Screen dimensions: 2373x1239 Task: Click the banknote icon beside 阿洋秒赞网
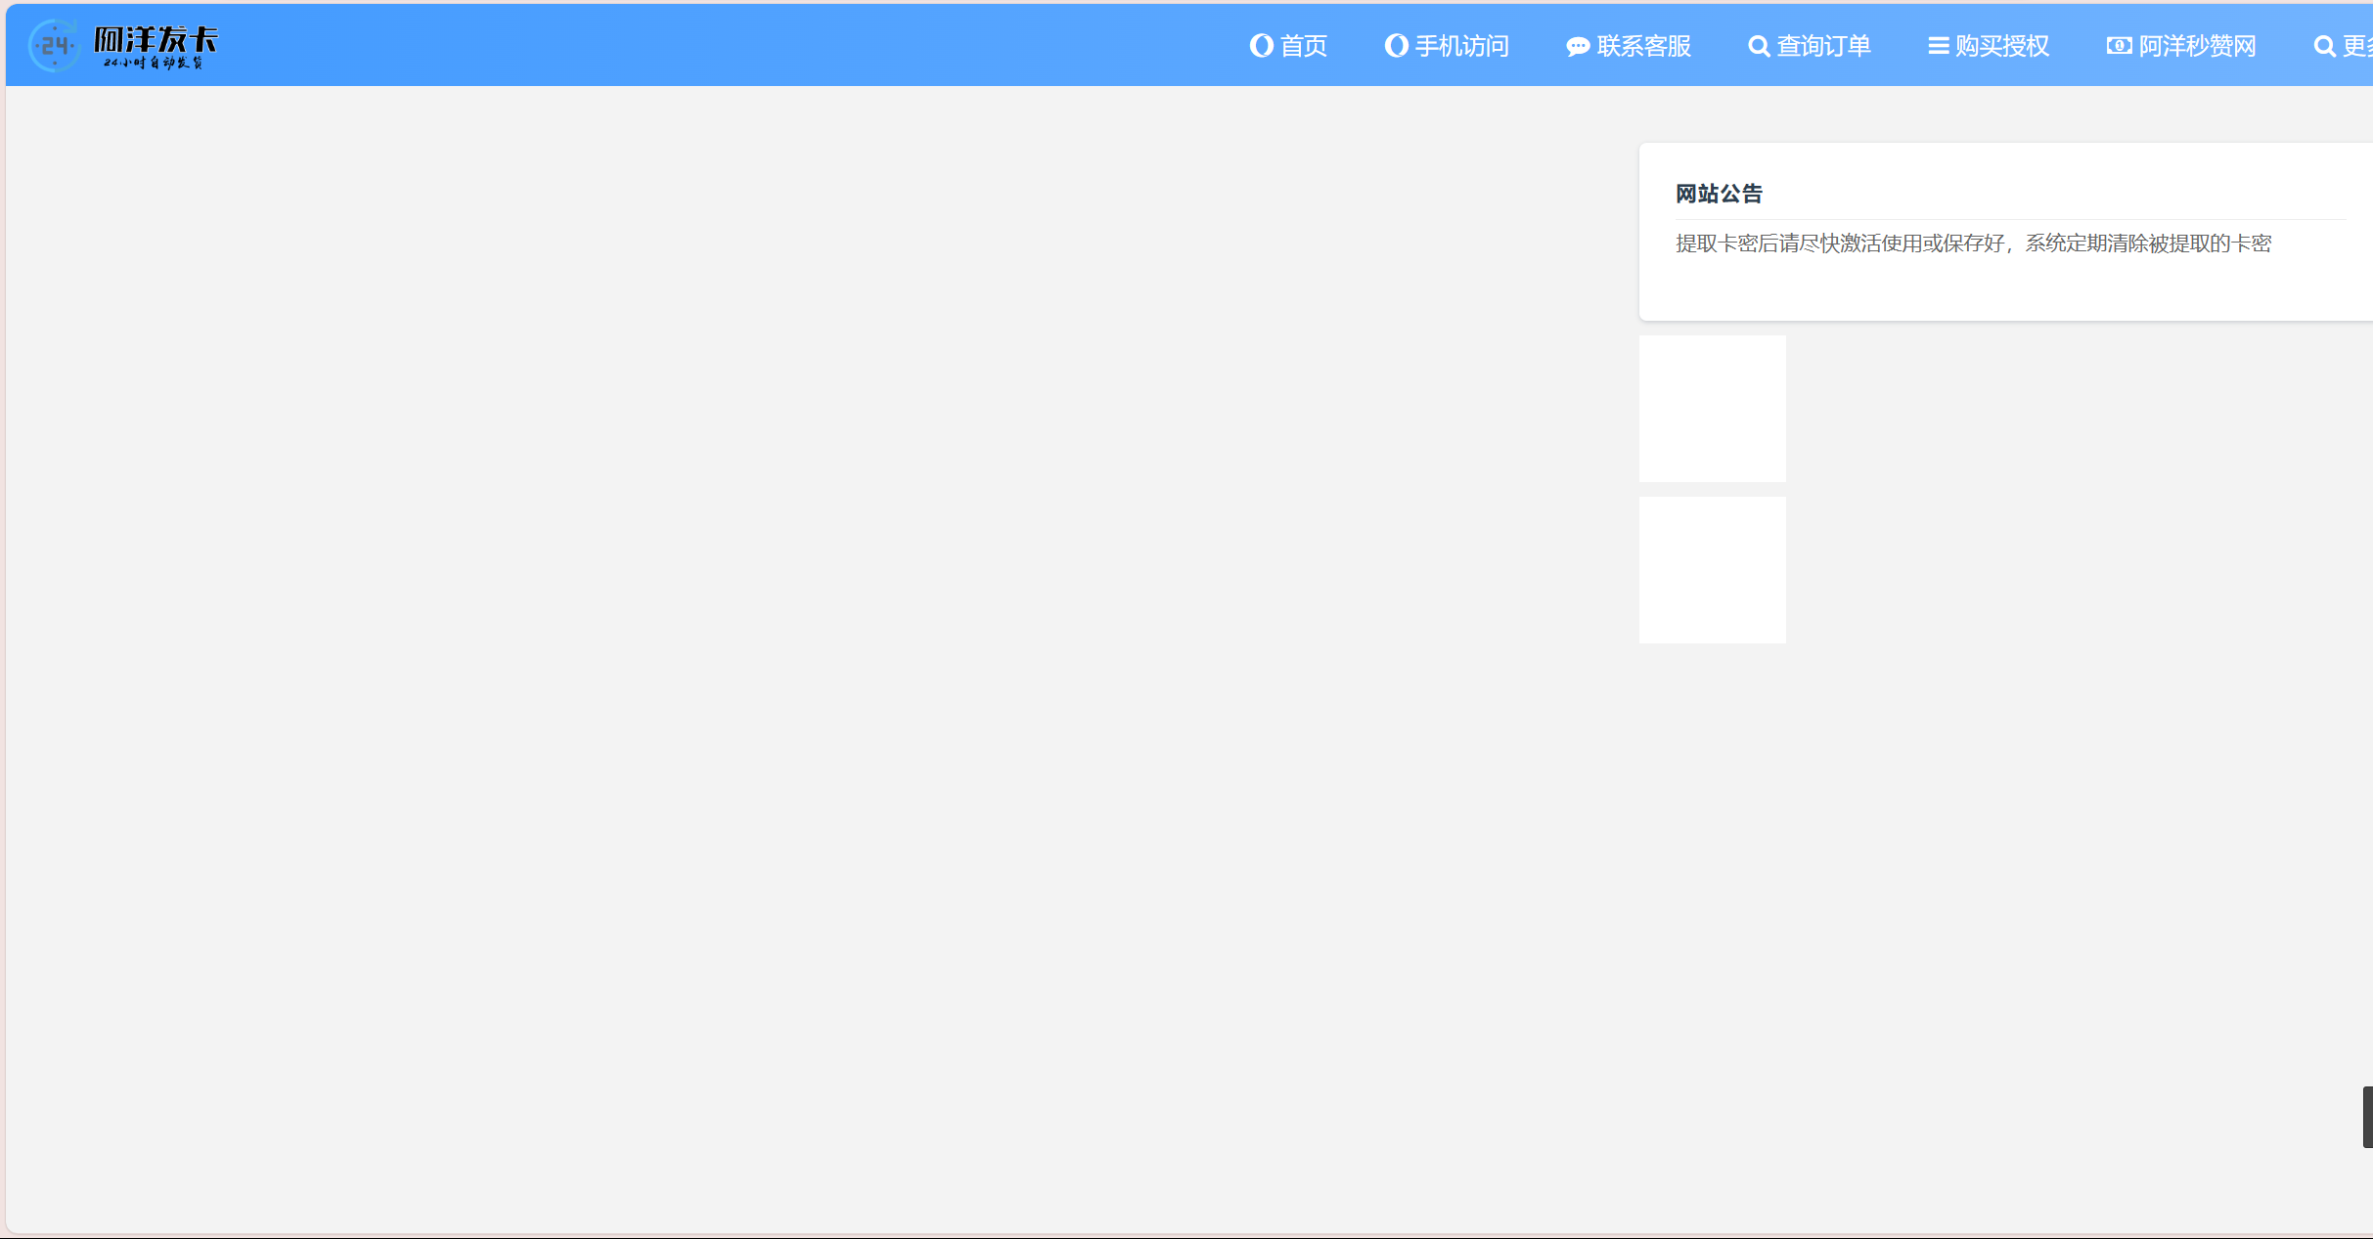pos(2119,45)
